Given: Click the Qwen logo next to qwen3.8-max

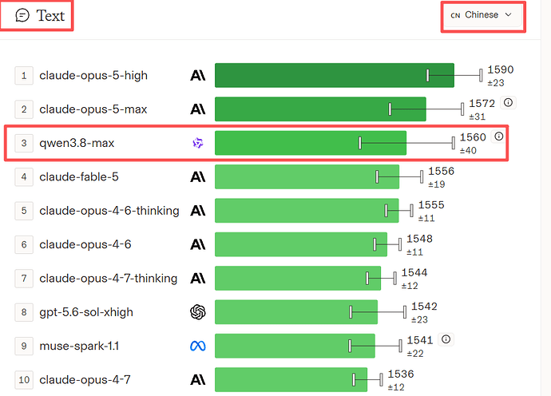Looking at the screenshot, I should tap(198, 143).
